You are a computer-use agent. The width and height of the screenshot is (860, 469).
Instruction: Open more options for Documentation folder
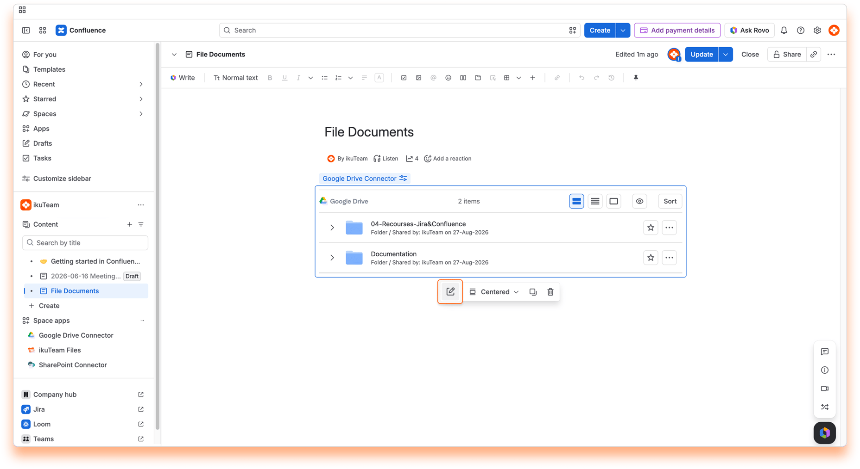[x=669, y=258]
